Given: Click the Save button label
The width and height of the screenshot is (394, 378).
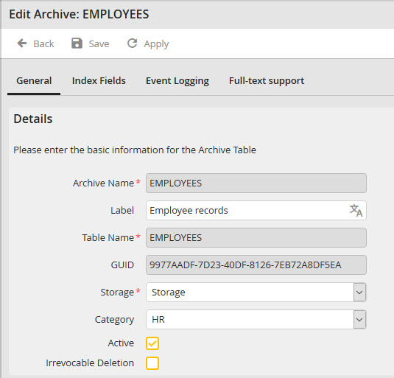Looking at the screenshot, I should coord(99,44).
